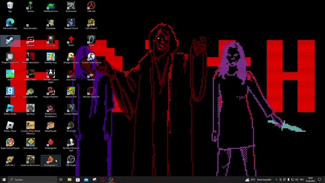Select the Combat Master shortcut
The width and height of the screenshot is (325, 183).
coord(71,110)
